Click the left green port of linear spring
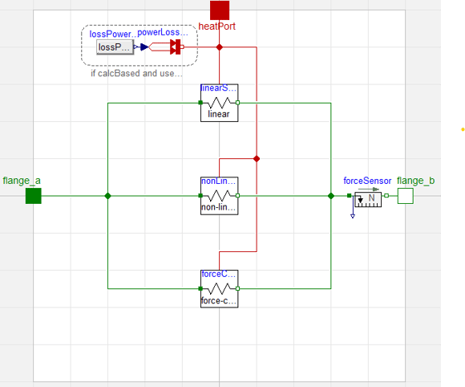Screen dimensions: 465x387 [x=200, y=103]
